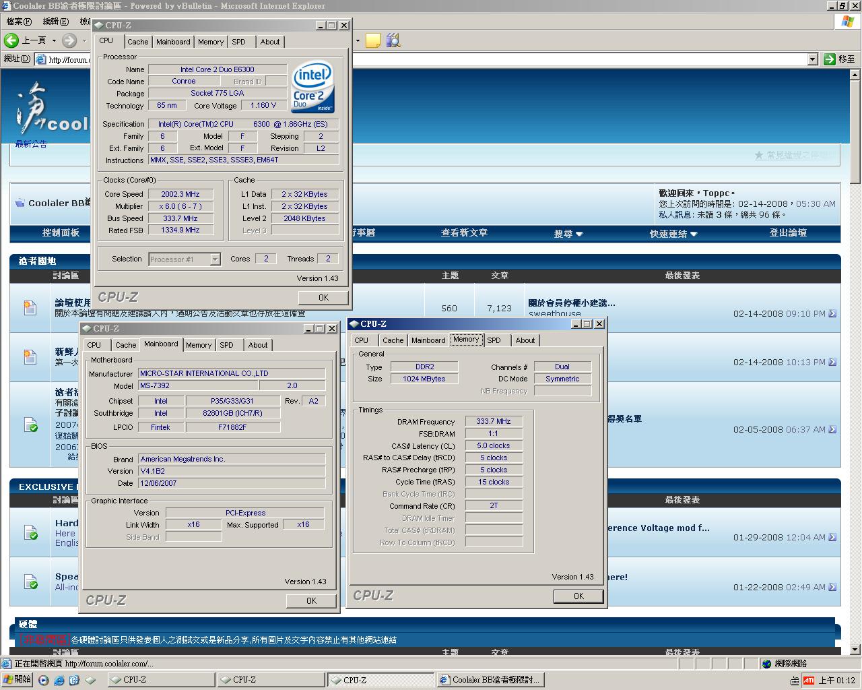Click the network tray icon near clock
The image size is (862, 690).
coord(795,680)
